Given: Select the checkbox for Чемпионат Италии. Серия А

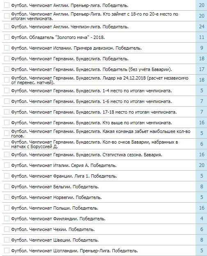Looking at the screenshot, I should click(7, 165).
